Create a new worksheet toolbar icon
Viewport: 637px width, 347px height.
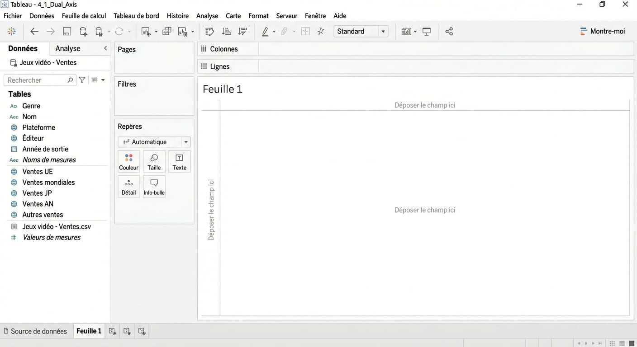[x=146, y=31]
